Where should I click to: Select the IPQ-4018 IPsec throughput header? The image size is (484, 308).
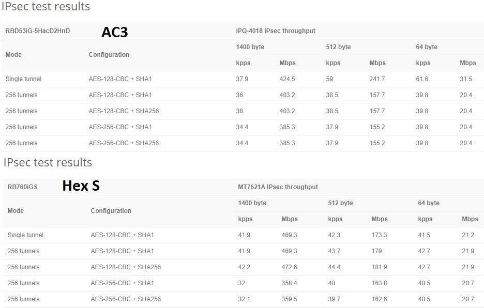point(276,31)
